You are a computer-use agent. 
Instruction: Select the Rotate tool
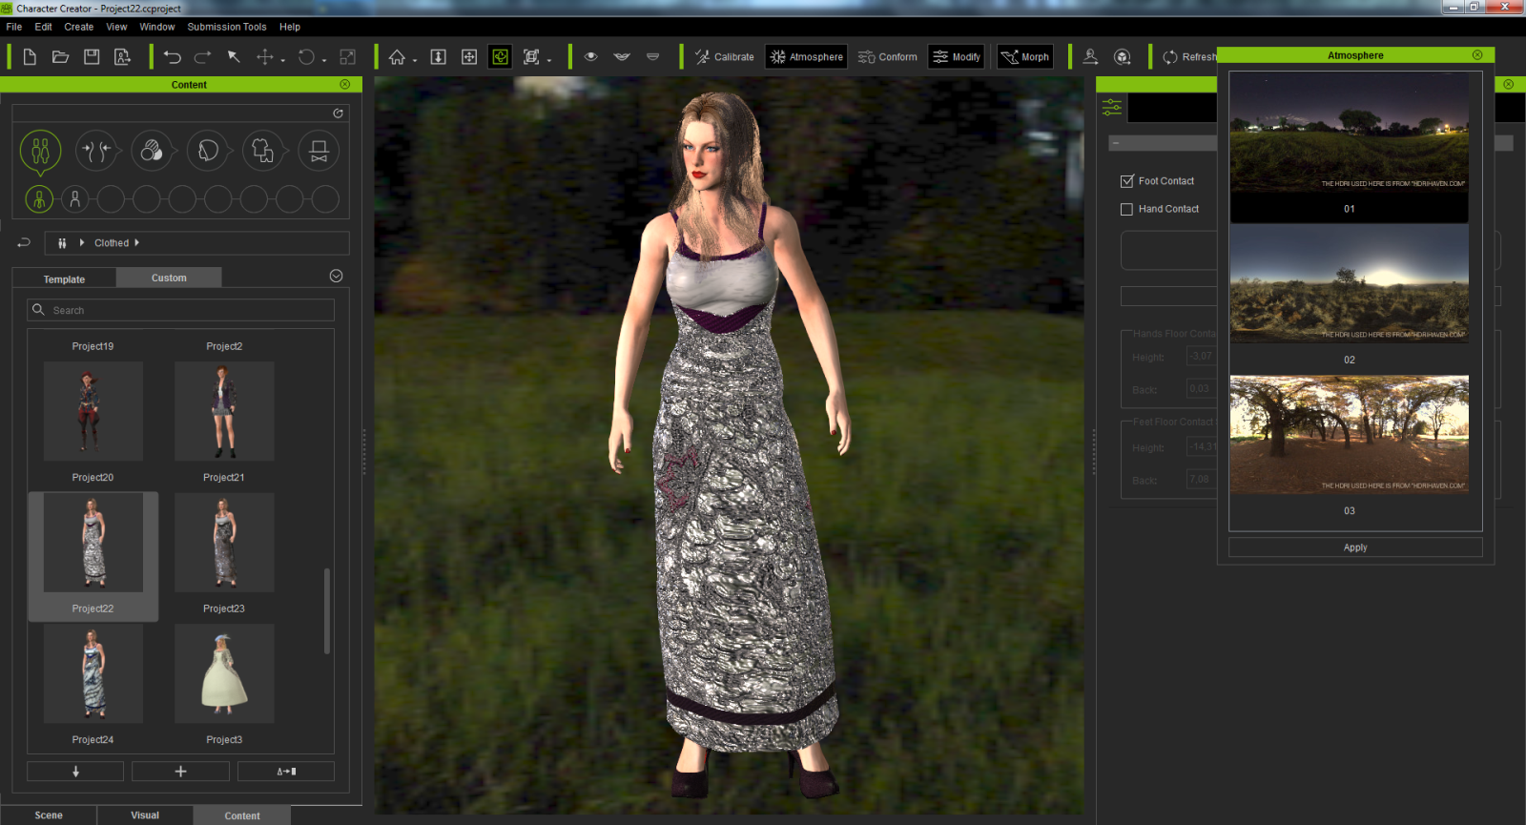306,57
